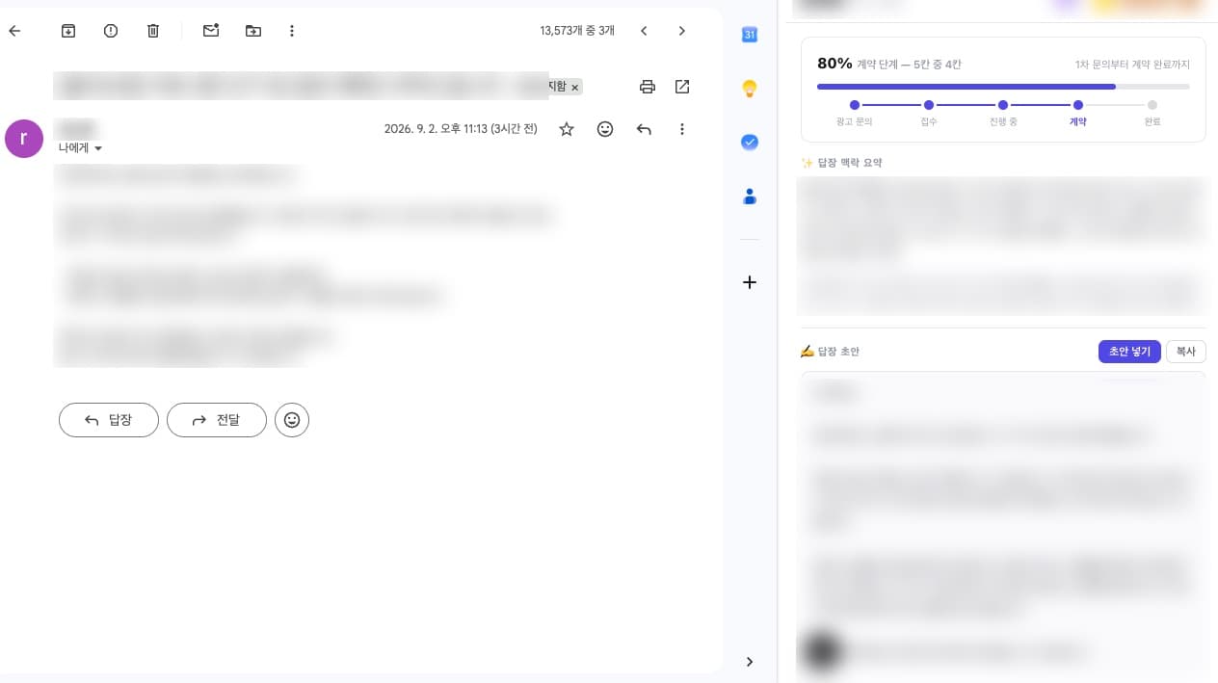This screenshot has height=683, width=1218.
Task: Select the 진행 중 stage dot
Action: point(1003,105)
